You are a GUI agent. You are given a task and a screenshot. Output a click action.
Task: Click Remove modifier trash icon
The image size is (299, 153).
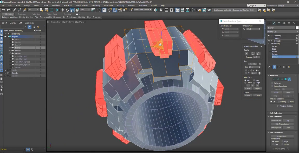tap(284, 67)
